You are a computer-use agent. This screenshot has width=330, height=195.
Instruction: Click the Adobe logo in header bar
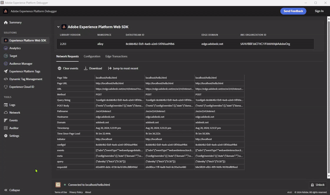pos(6,11)
